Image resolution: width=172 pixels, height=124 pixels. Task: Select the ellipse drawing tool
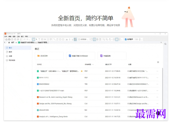(63, 39)
